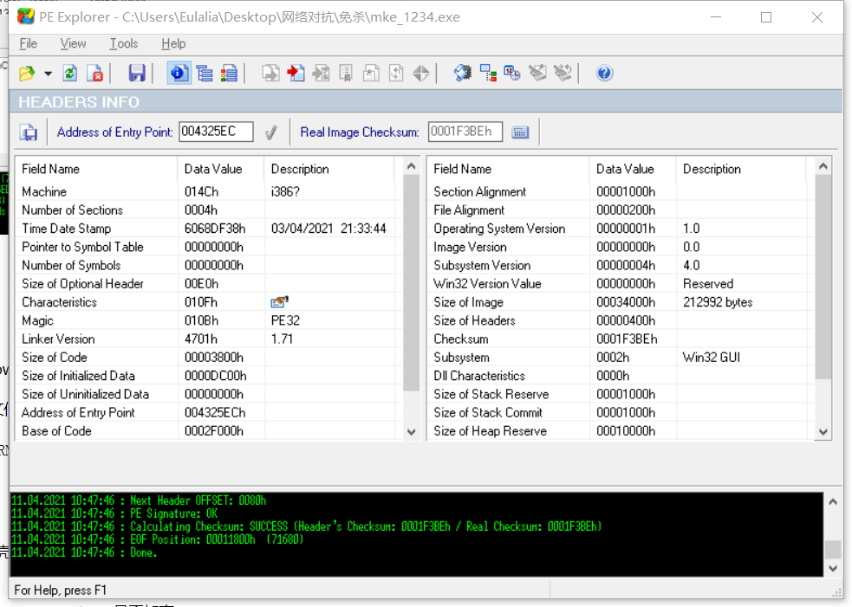Open the Data Directories view icon
The height and width of the screenshot is (607, 852).
(x=205, y=74)
